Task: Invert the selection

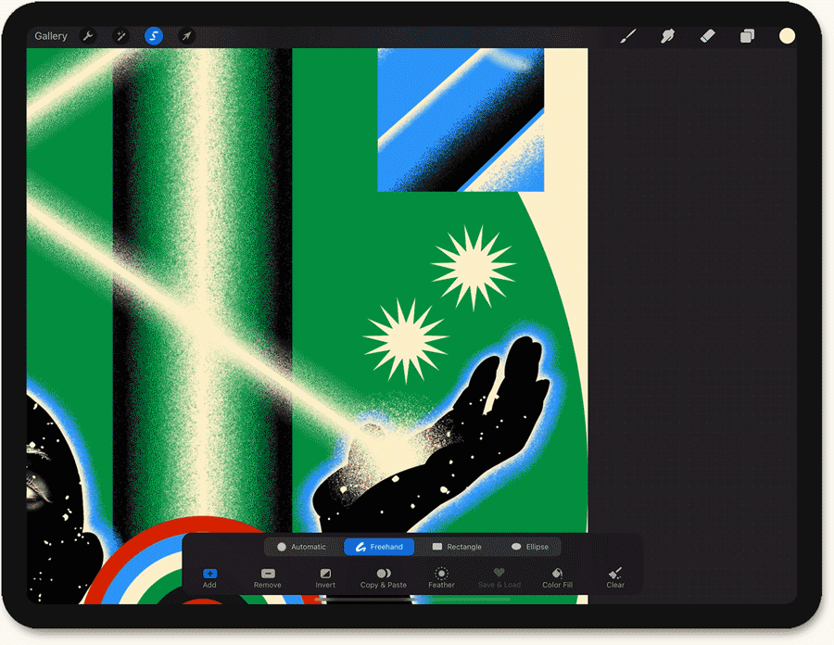Action: [x=325, y=578]
